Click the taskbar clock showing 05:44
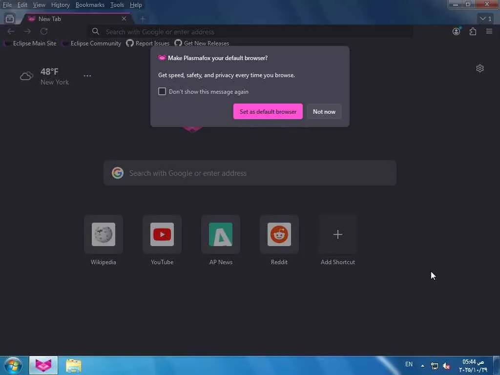Screen dimensions: 500x375 pyautogui.click(x=473, y=365)
